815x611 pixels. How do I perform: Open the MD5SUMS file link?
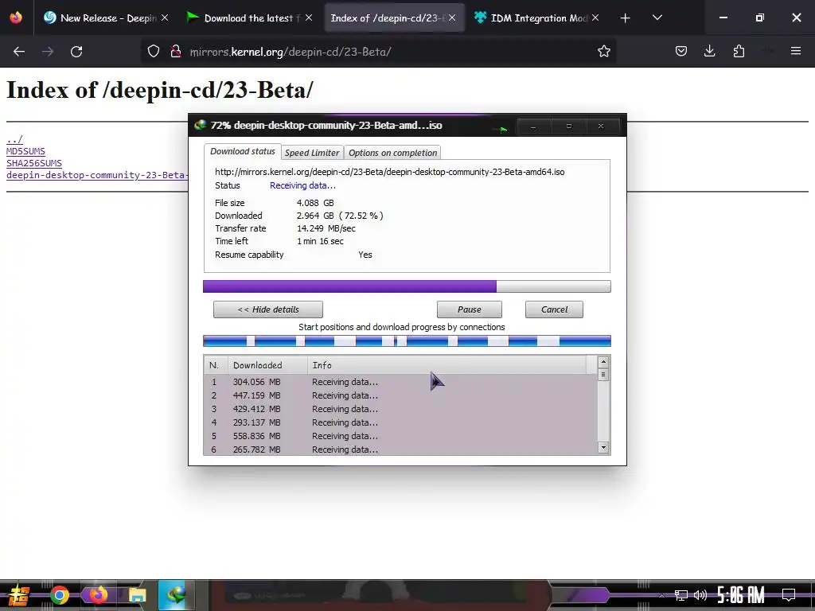[x=25, y=151]
